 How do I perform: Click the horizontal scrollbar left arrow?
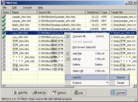(x=3, y=86)
